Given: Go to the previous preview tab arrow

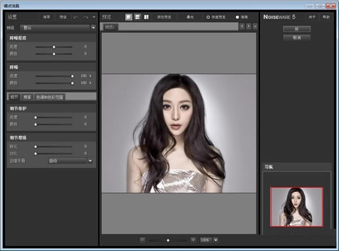Looking at the screenshot, I should 242,27.
